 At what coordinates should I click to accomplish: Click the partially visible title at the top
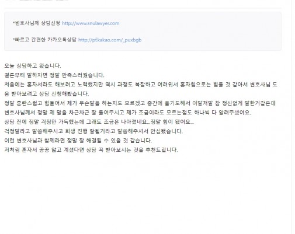[37, 1]
